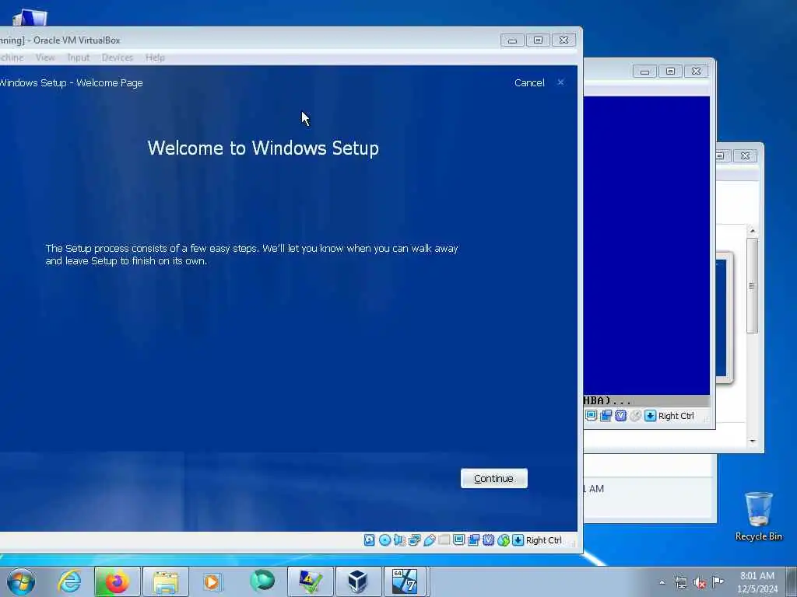
Task: Switch to Firefox in the taskbar
Action: pyautogui.click(x=117, y=581)
